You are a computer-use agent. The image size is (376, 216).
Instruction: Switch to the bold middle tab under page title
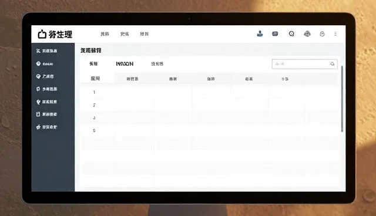click(x=125, y=64)
